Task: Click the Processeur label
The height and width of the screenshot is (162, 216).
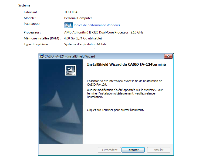Action: (x=32, y=32)
